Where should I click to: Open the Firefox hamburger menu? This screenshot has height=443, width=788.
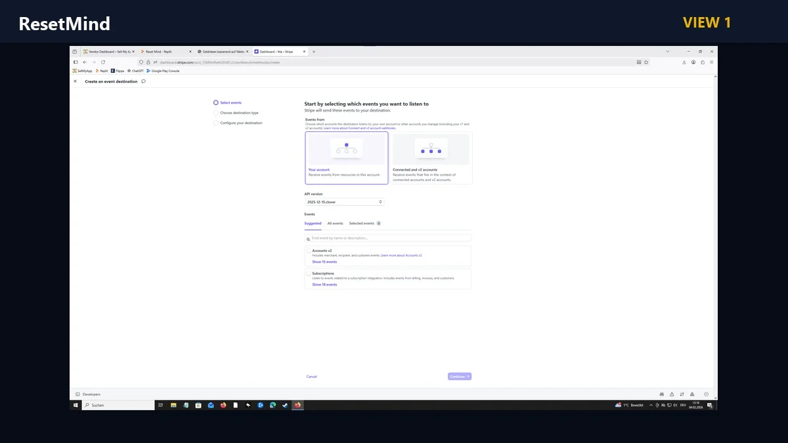(712, 62)
